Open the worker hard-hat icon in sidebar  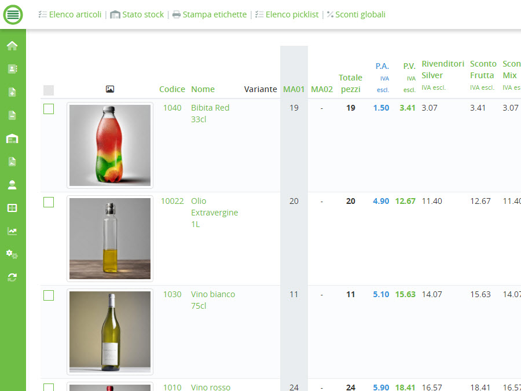(12, 185)
